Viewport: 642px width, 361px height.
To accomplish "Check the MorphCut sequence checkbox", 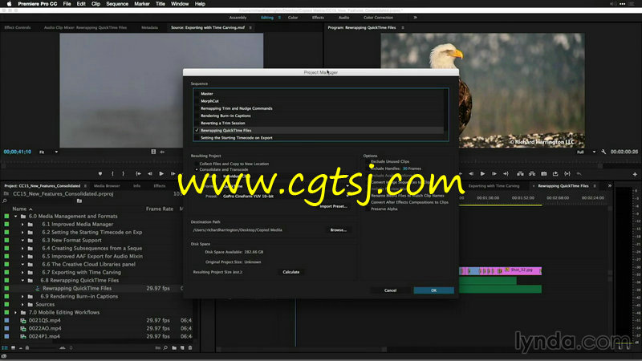I will click(x=197, y=101).
